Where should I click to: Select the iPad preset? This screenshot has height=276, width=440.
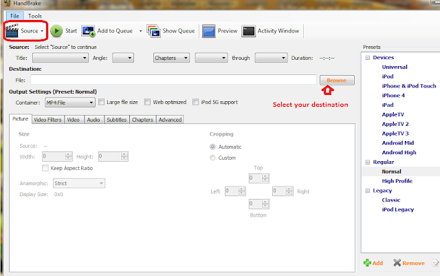point(388,105)
